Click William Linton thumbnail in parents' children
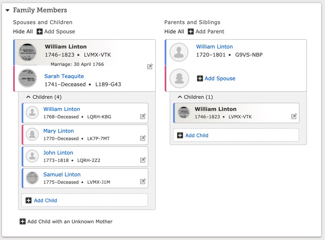This screenshot has width=325, height=240. click(184, 113)
